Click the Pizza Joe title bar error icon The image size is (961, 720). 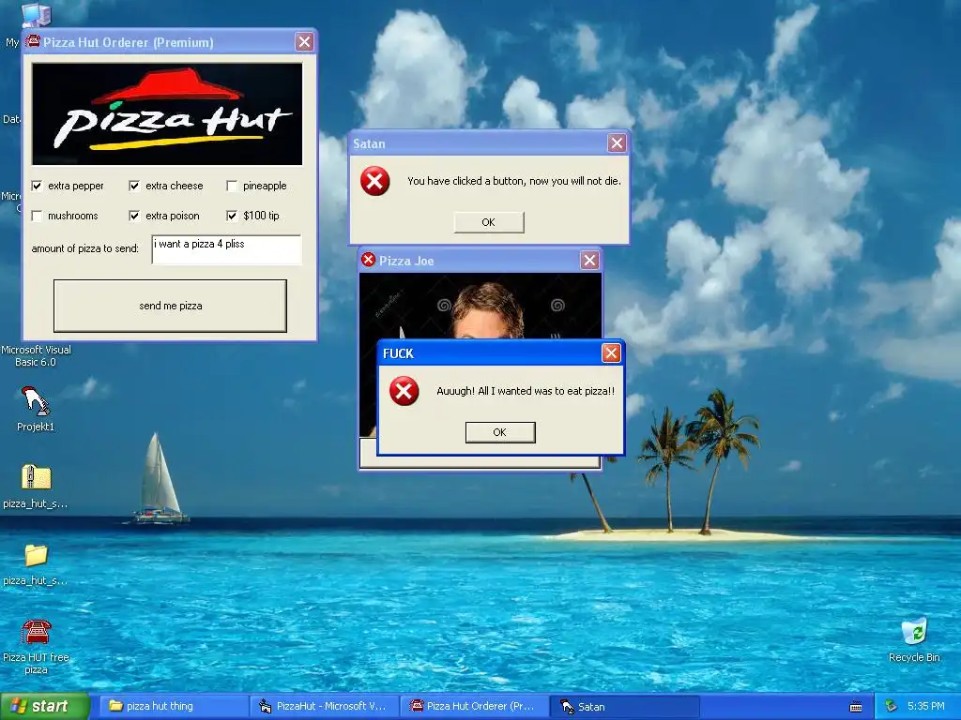coord(368,260)
